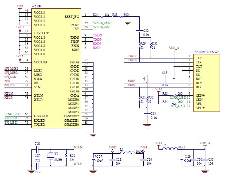Select the 12k value of R24
This screenshot has height=179, width=227.
107,15
